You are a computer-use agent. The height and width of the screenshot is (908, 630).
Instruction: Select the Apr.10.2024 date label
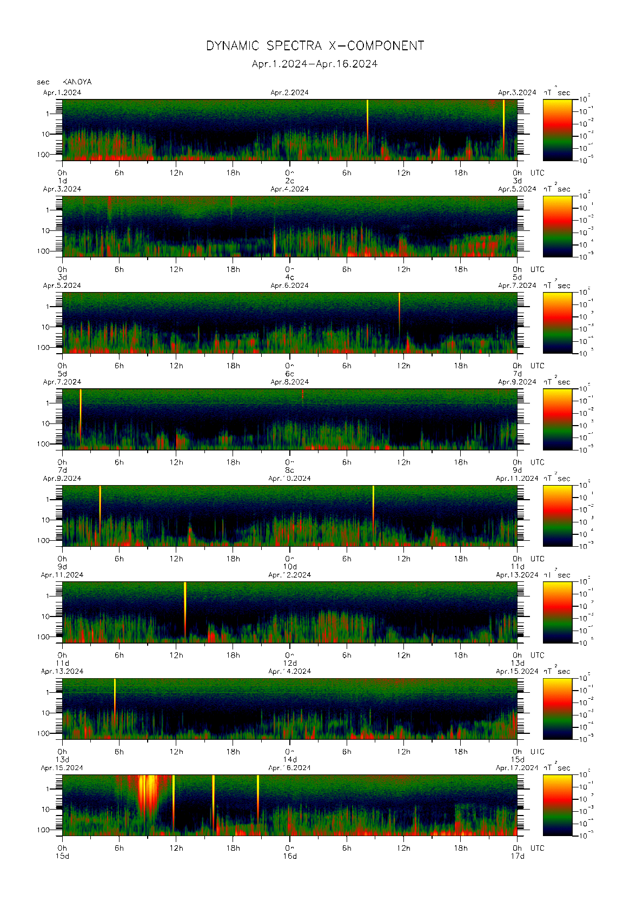[290, 479]
